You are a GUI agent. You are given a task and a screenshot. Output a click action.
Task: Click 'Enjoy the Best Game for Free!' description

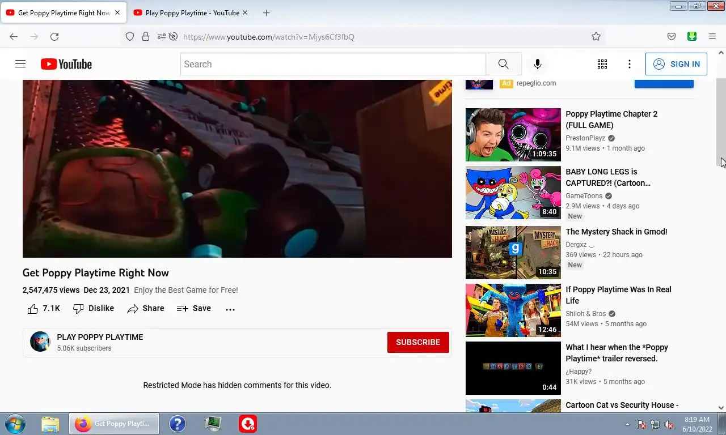tap(186, 290)
